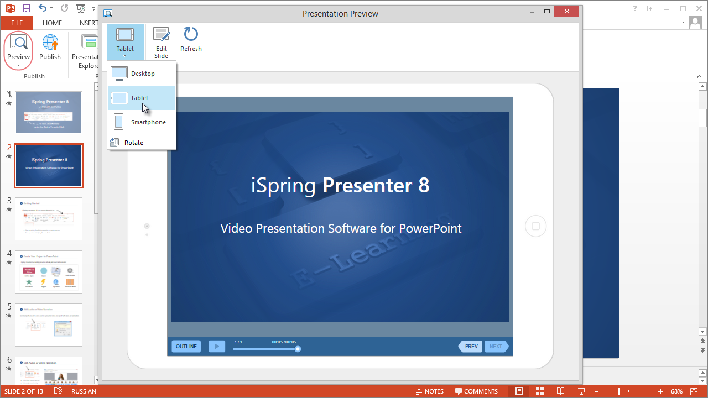Click the 68% zoom level
The image size is (708, 398).
pos(677,391)
